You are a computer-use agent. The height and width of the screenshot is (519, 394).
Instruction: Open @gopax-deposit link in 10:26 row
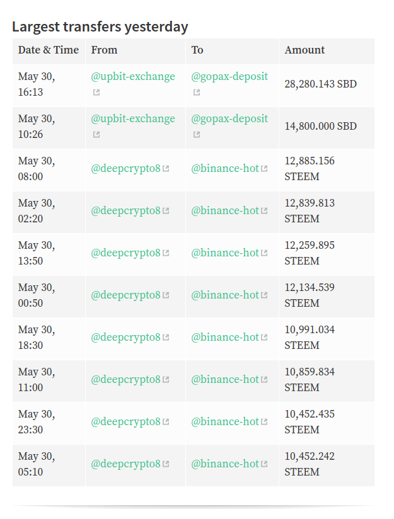(x=229, y=118)
